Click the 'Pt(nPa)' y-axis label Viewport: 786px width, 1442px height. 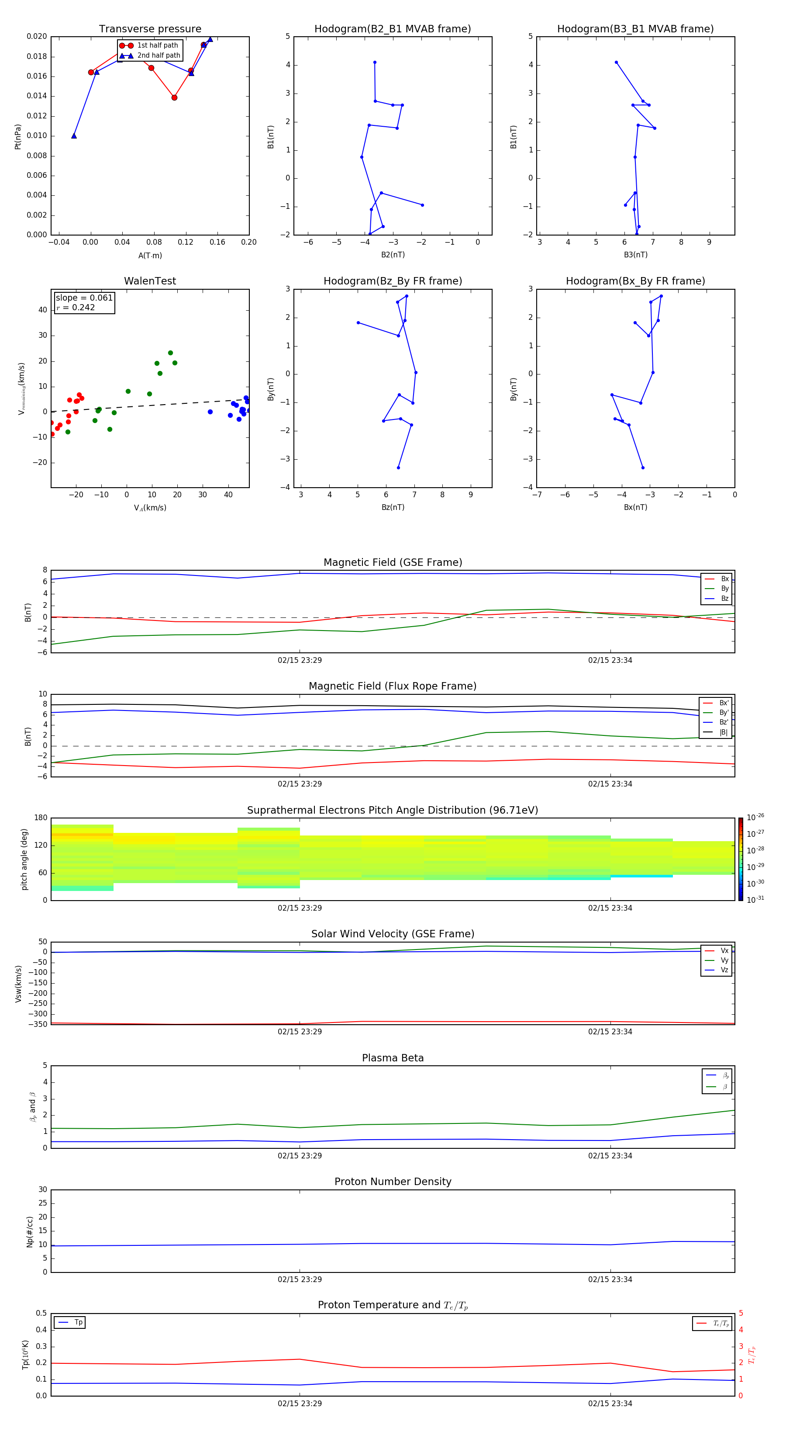click(x=18, y=137)
